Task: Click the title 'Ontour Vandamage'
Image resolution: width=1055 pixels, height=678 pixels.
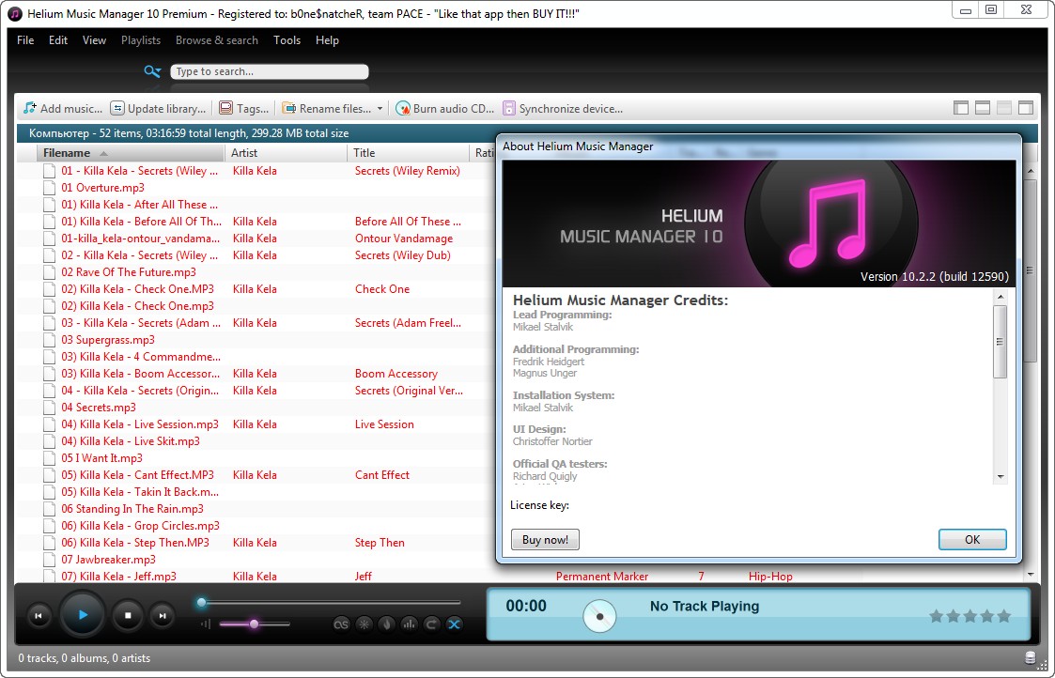Action: pos(404,239)
